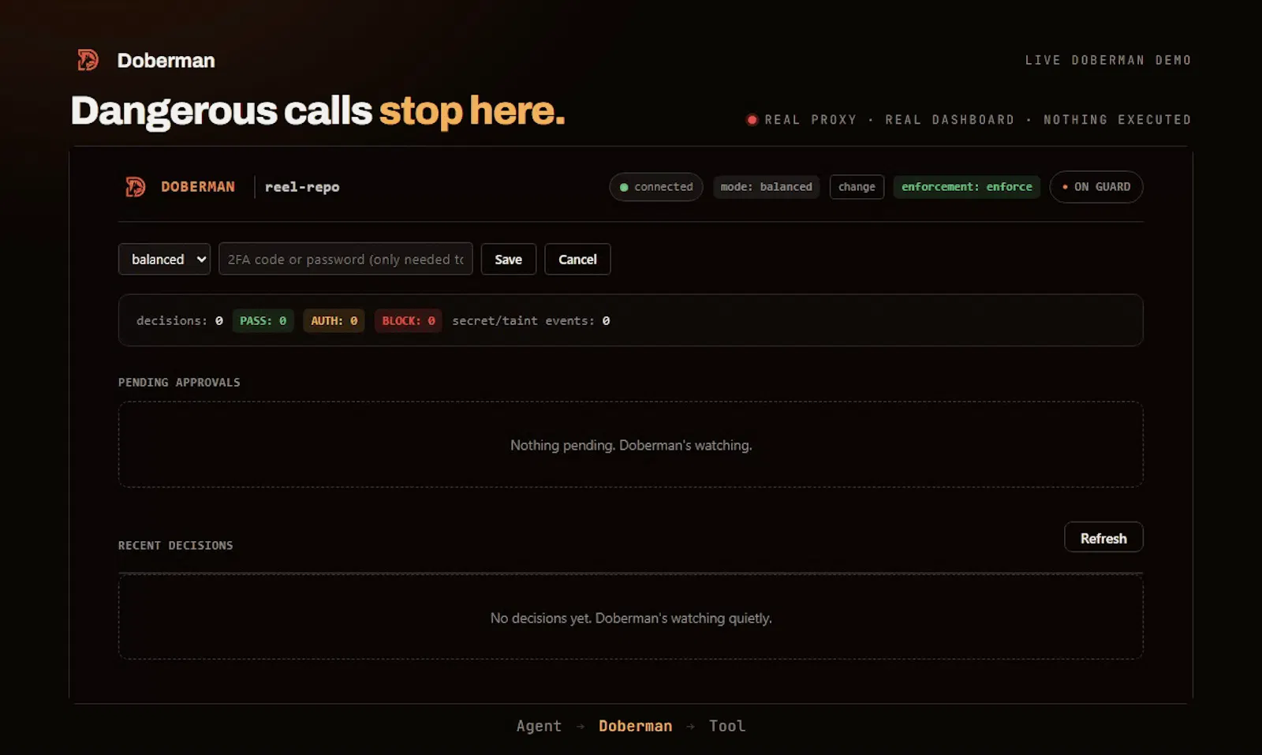Viewport: 1262px width, 755px height.
Task: Click the Tool label in flow footer
Action: coord(727,726)
